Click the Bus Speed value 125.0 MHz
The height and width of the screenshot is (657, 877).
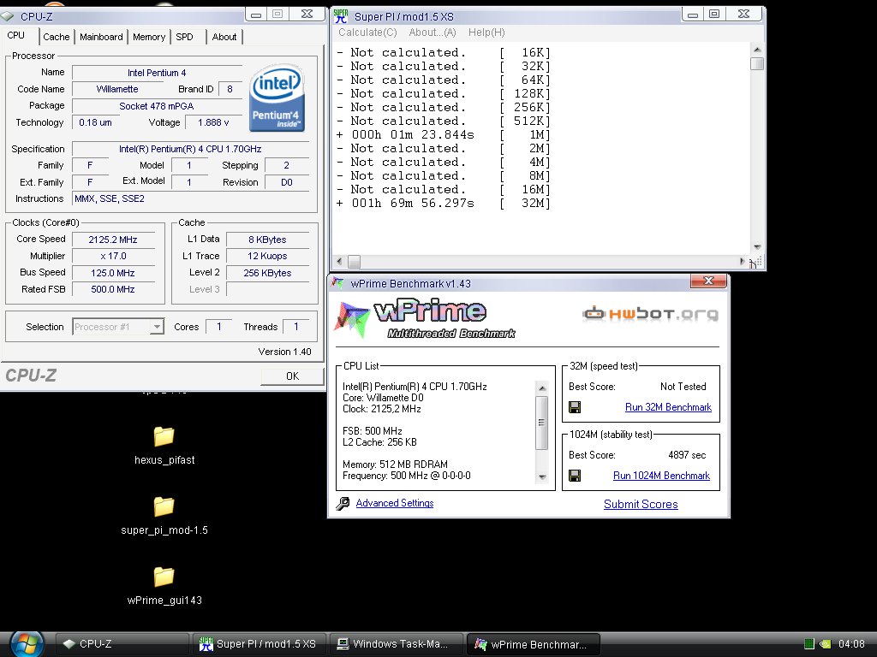point(113,273)
